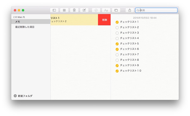Uncheck チェックリスト 1 checkbox
Image resolution: width=190 pixels, height=116 pixels.
coord(117,22)
